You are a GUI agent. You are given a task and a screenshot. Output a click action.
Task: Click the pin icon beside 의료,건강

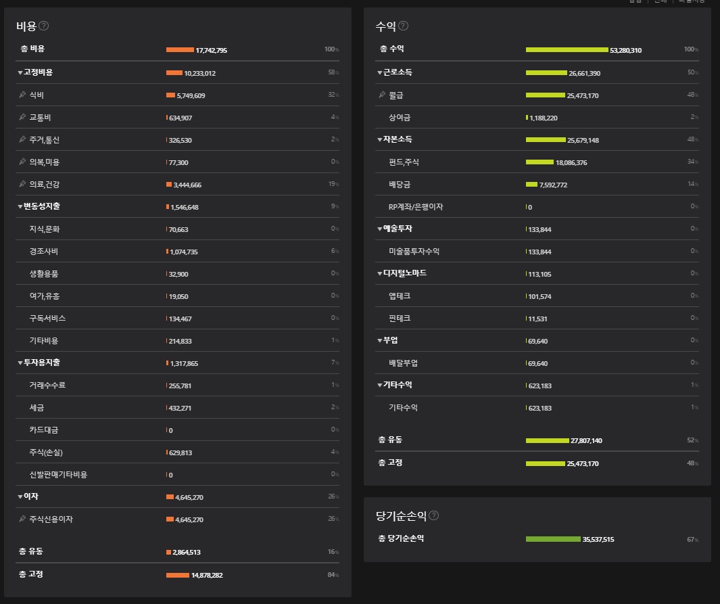[22, 184]
